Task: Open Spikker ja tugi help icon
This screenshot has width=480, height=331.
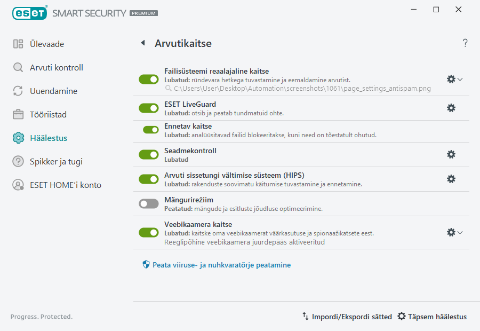Action: pyautogui.click(x=18, y=161)
